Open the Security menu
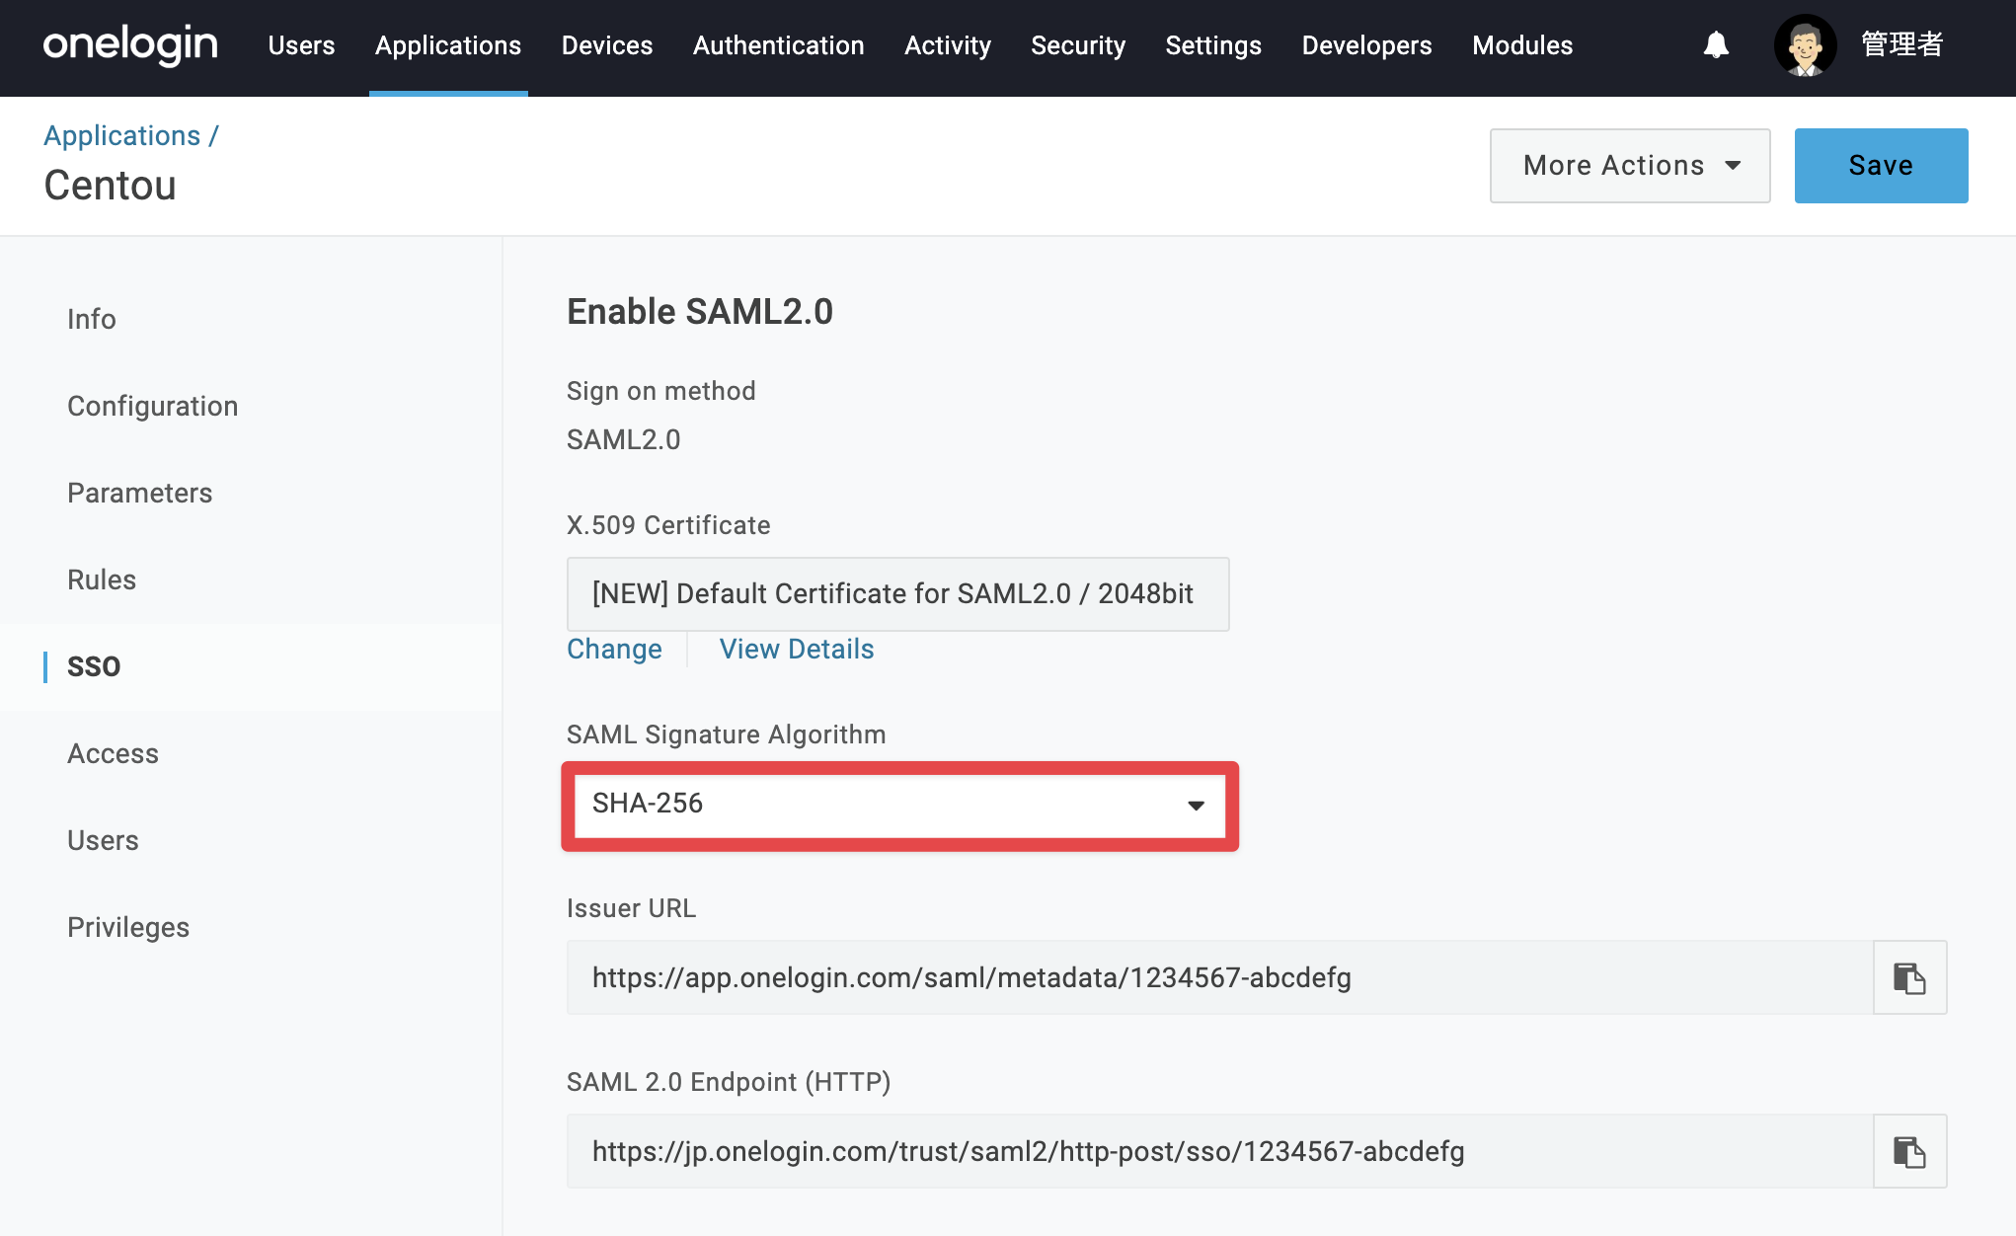2016x1236 pixels. click(1078, 45)
